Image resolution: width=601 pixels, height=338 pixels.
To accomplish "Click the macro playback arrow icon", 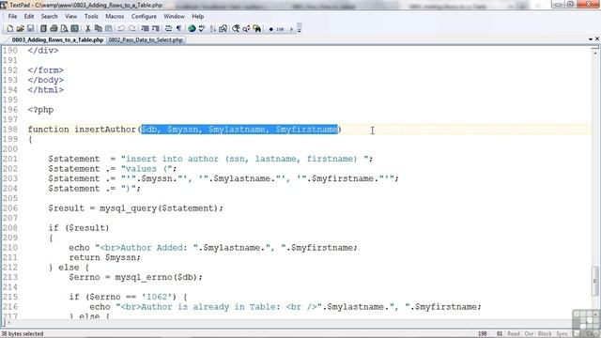I will (291, 29).
